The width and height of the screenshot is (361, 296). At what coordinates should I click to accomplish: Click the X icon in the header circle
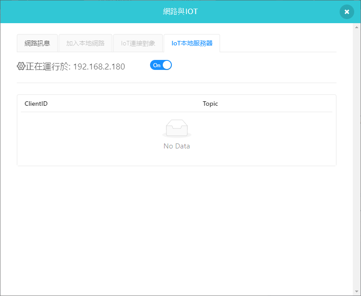click(347, 12)
